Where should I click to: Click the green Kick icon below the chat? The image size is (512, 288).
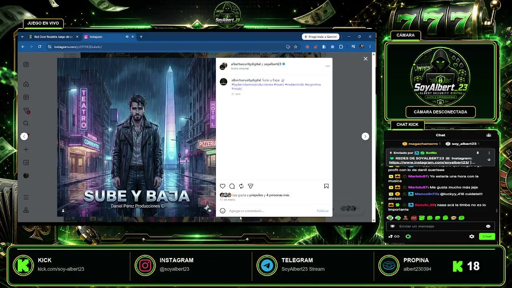(408, 236)
